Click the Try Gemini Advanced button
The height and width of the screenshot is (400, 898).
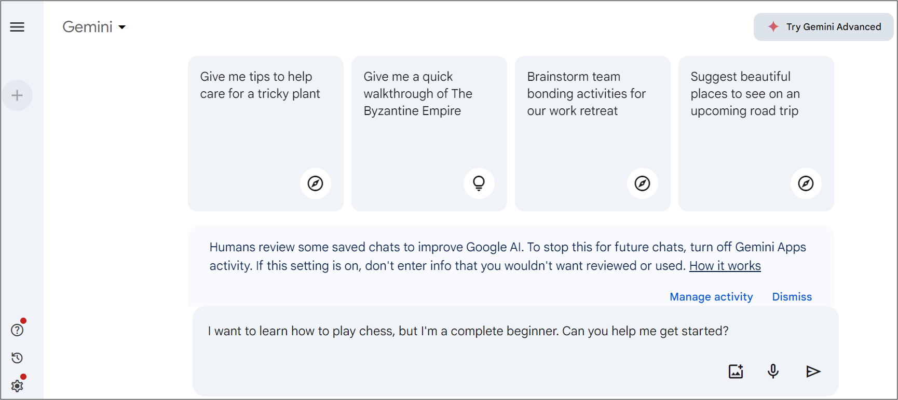click(823, 27)
